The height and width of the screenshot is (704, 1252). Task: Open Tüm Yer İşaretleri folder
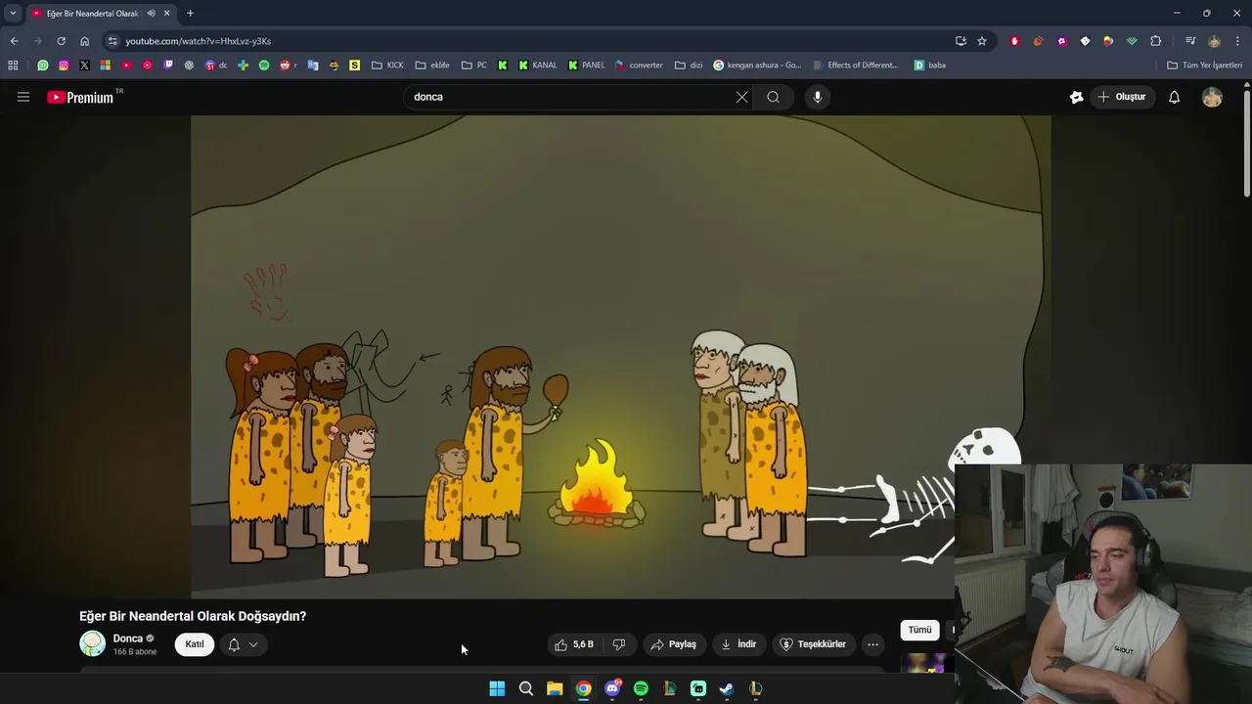(x=1204, y=66)
